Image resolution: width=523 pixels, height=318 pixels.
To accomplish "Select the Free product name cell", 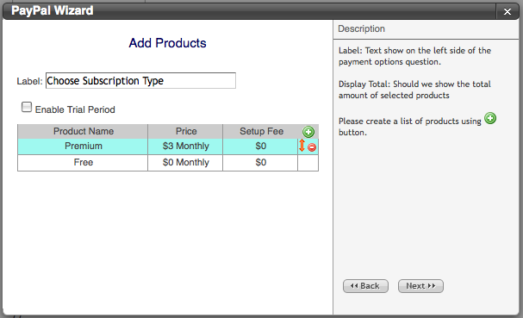I will point(83,163).
